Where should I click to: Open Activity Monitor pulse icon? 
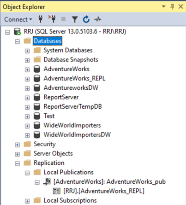tap(98, 19)
